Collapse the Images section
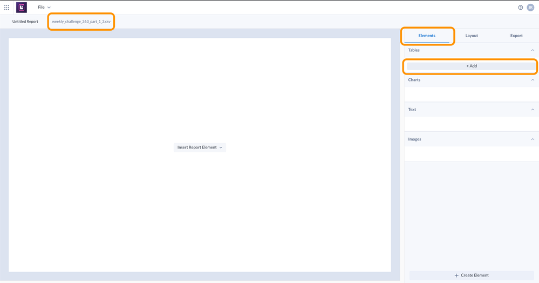This screenshot has height=283, width=539. tap(533, 139)
